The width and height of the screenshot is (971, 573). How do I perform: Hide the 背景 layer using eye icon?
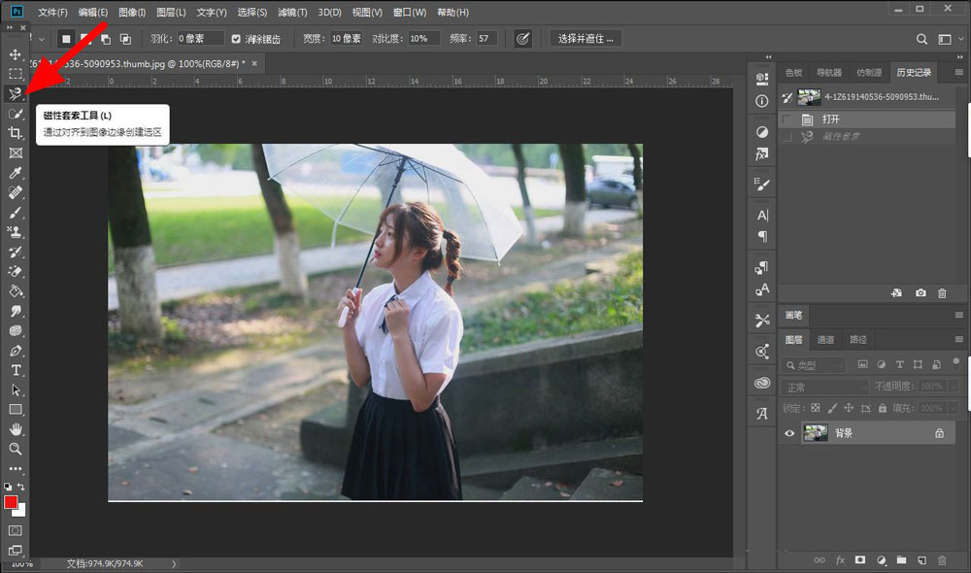[789, 433]
